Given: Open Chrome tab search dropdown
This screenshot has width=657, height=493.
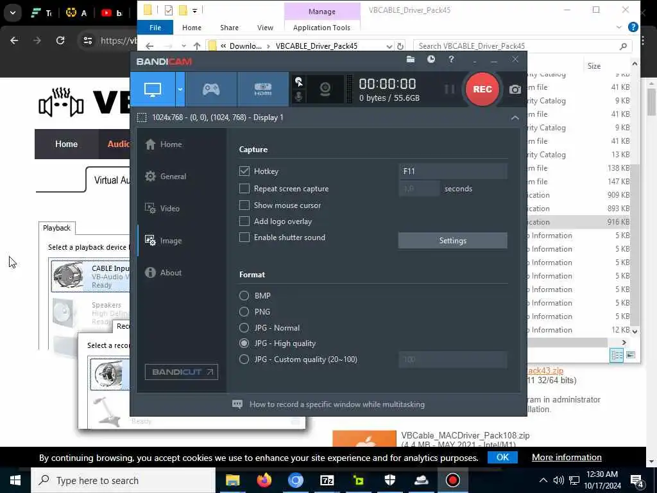Looking at the screenshot, I should click(13, 13).
